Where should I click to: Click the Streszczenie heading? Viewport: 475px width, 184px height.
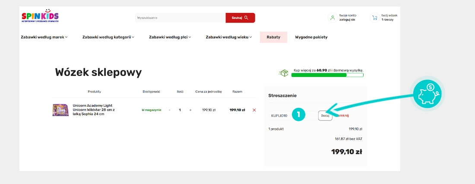click(x=282, y=95)
